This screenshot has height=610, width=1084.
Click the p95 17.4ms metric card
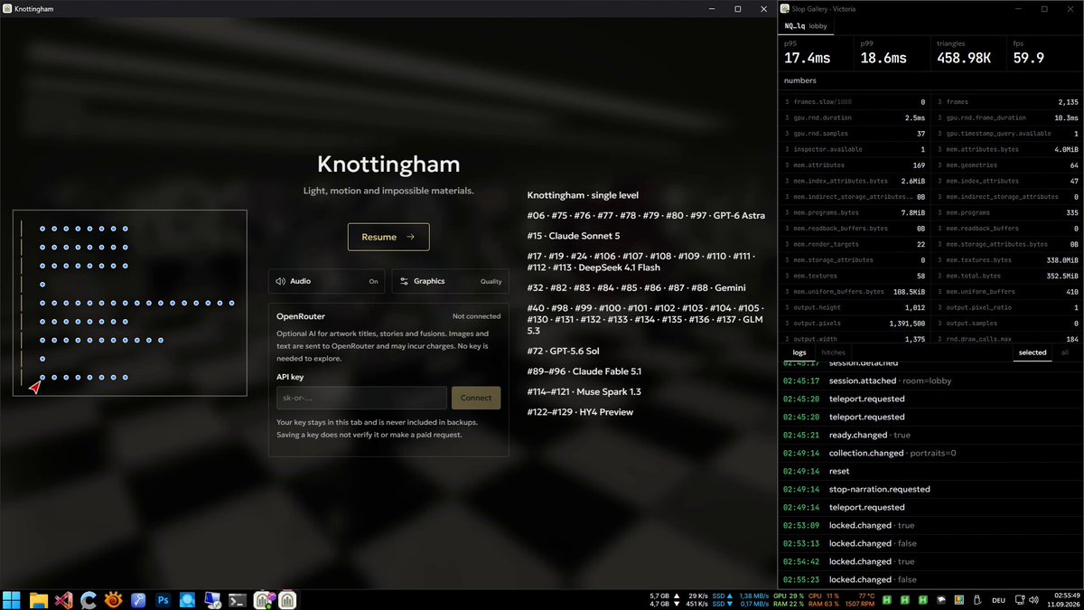815,52
